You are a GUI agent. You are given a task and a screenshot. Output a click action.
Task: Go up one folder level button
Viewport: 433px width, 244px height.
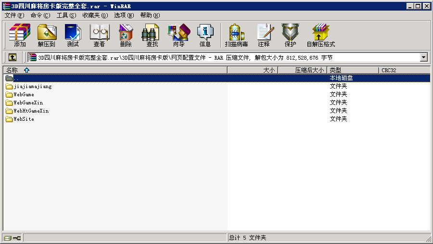pos(13,57)
